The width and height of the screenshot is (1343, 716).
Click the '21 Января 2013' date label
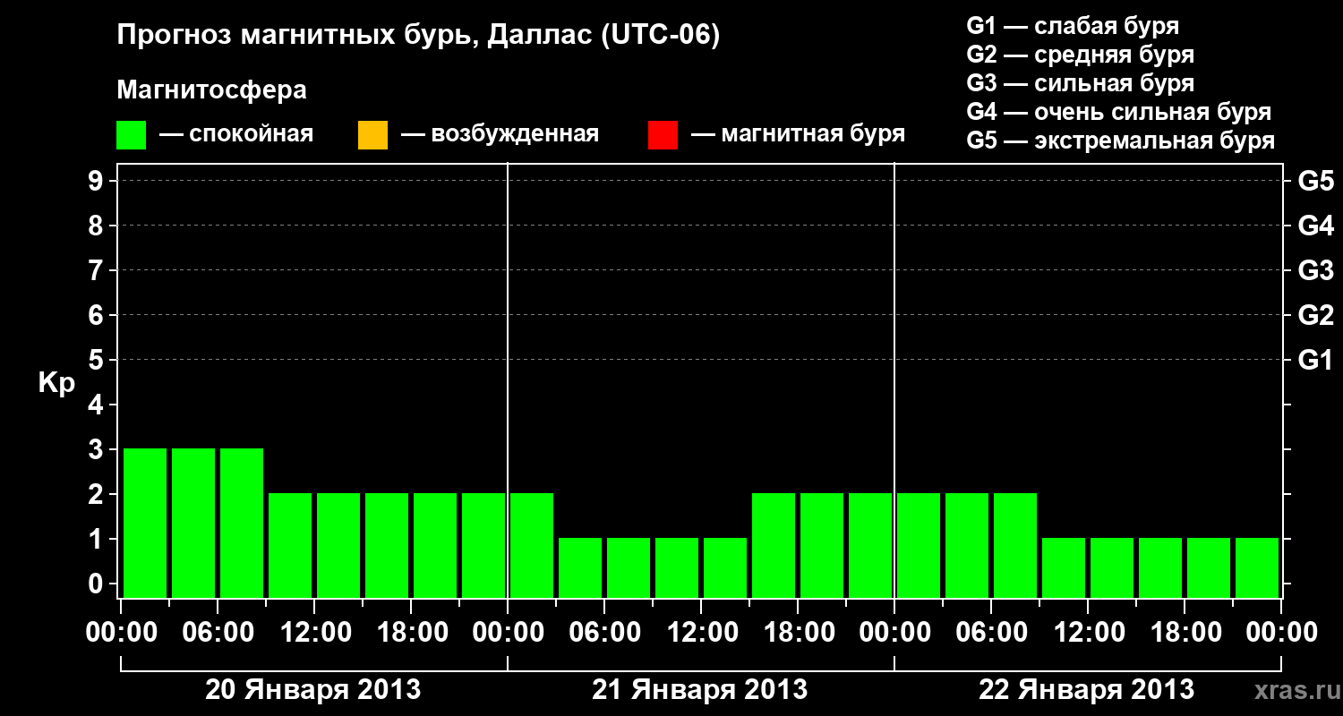point(700,690)
